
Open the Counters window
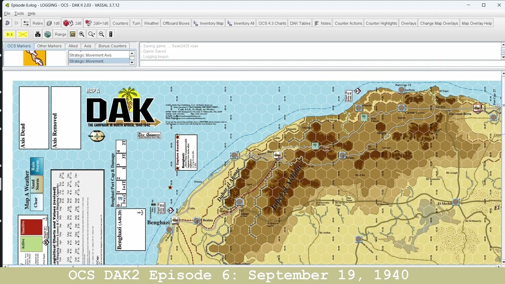120,23
